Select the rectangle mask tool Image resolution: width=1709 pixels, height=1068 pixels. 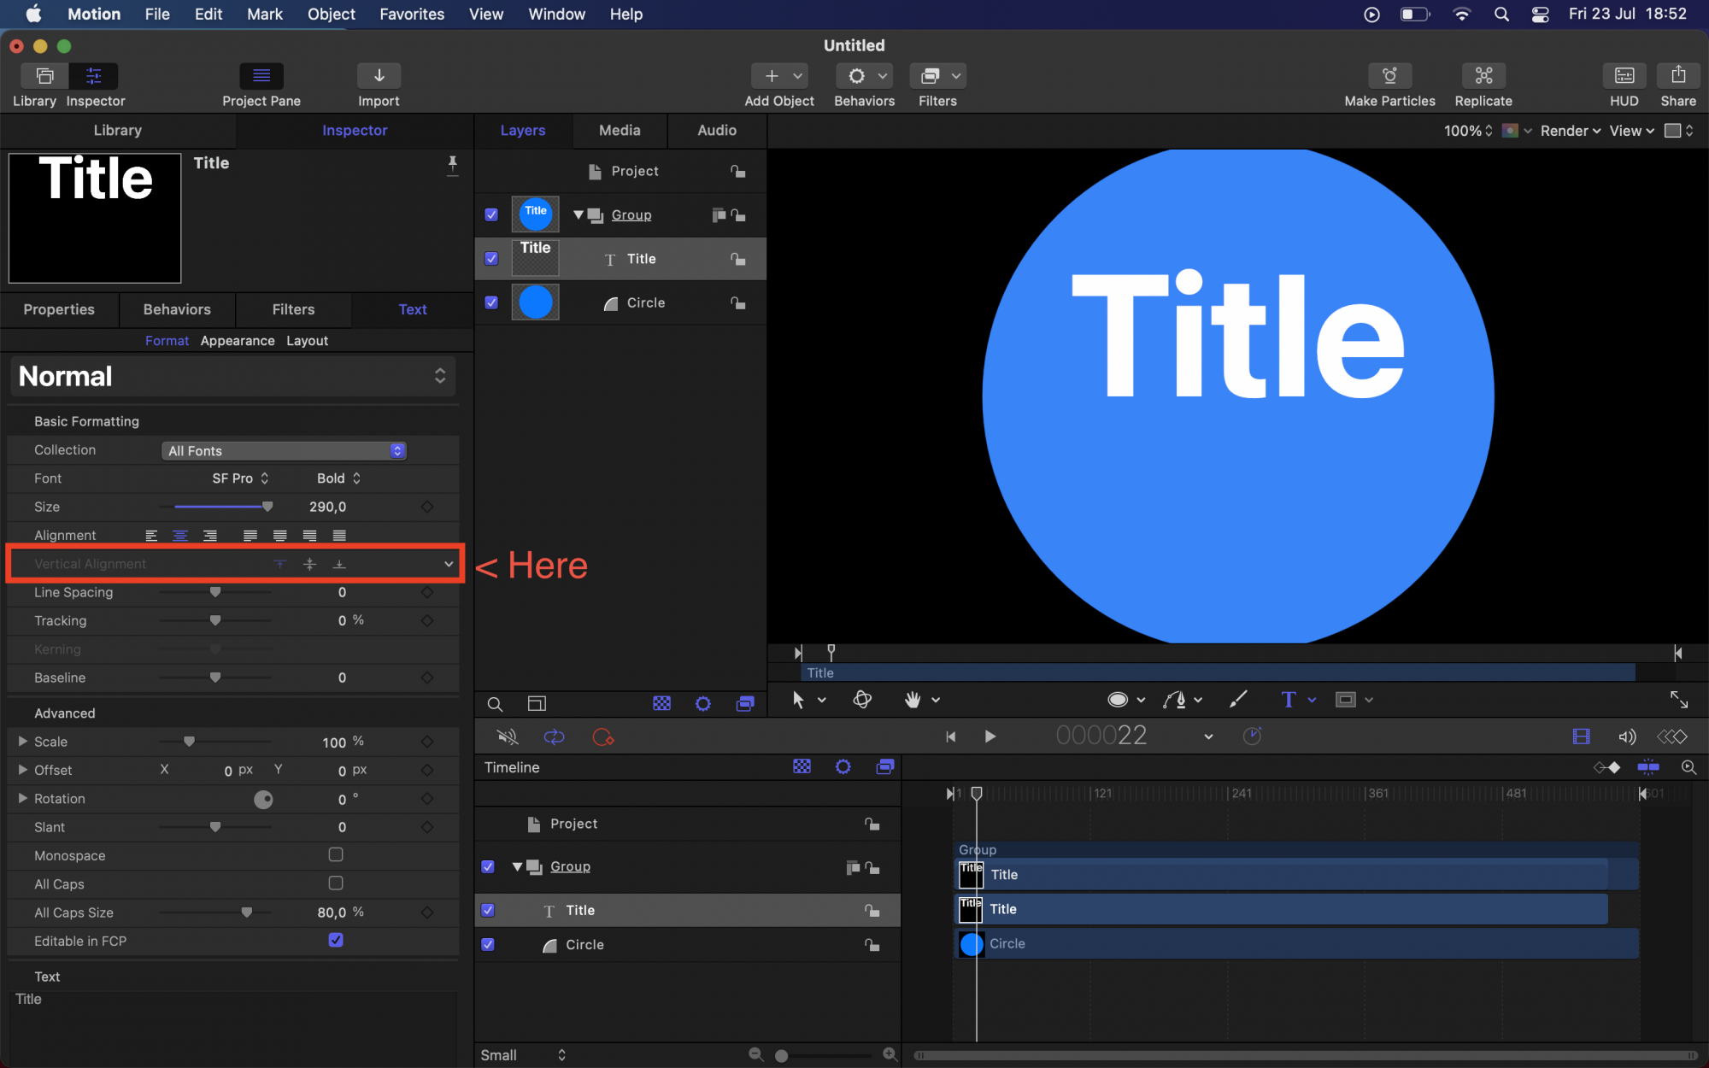pyautogui.click(x=1346, y=700)
